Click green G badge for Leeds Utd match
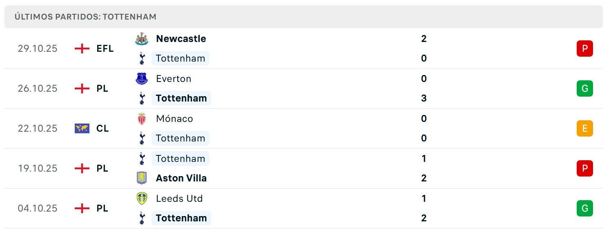 pos(585,208)
